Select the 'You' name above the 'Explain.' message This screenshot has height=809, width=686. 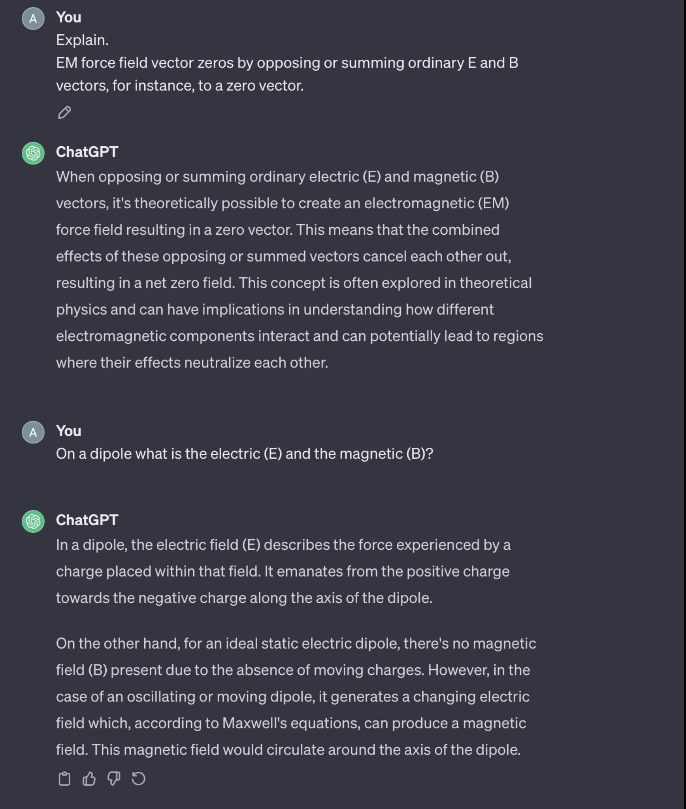pyautogui.click(x=68, y=17)
